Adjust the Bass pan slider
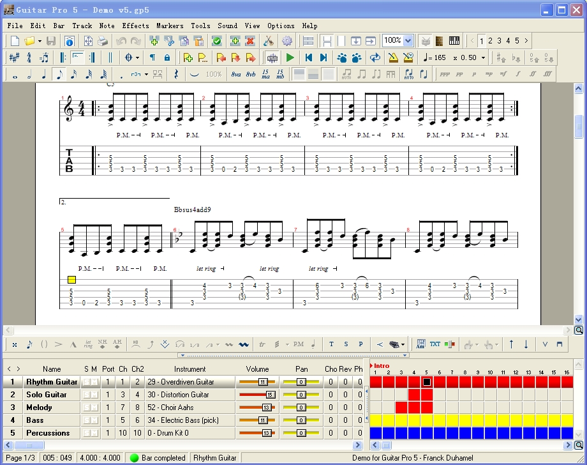This screenshot has height=465, width=587. pos(301,420)
